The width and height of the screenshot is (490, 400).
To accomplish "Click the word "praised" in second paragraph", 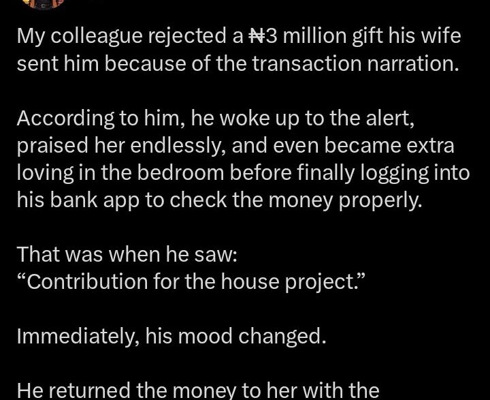I will tap(52, 146).
